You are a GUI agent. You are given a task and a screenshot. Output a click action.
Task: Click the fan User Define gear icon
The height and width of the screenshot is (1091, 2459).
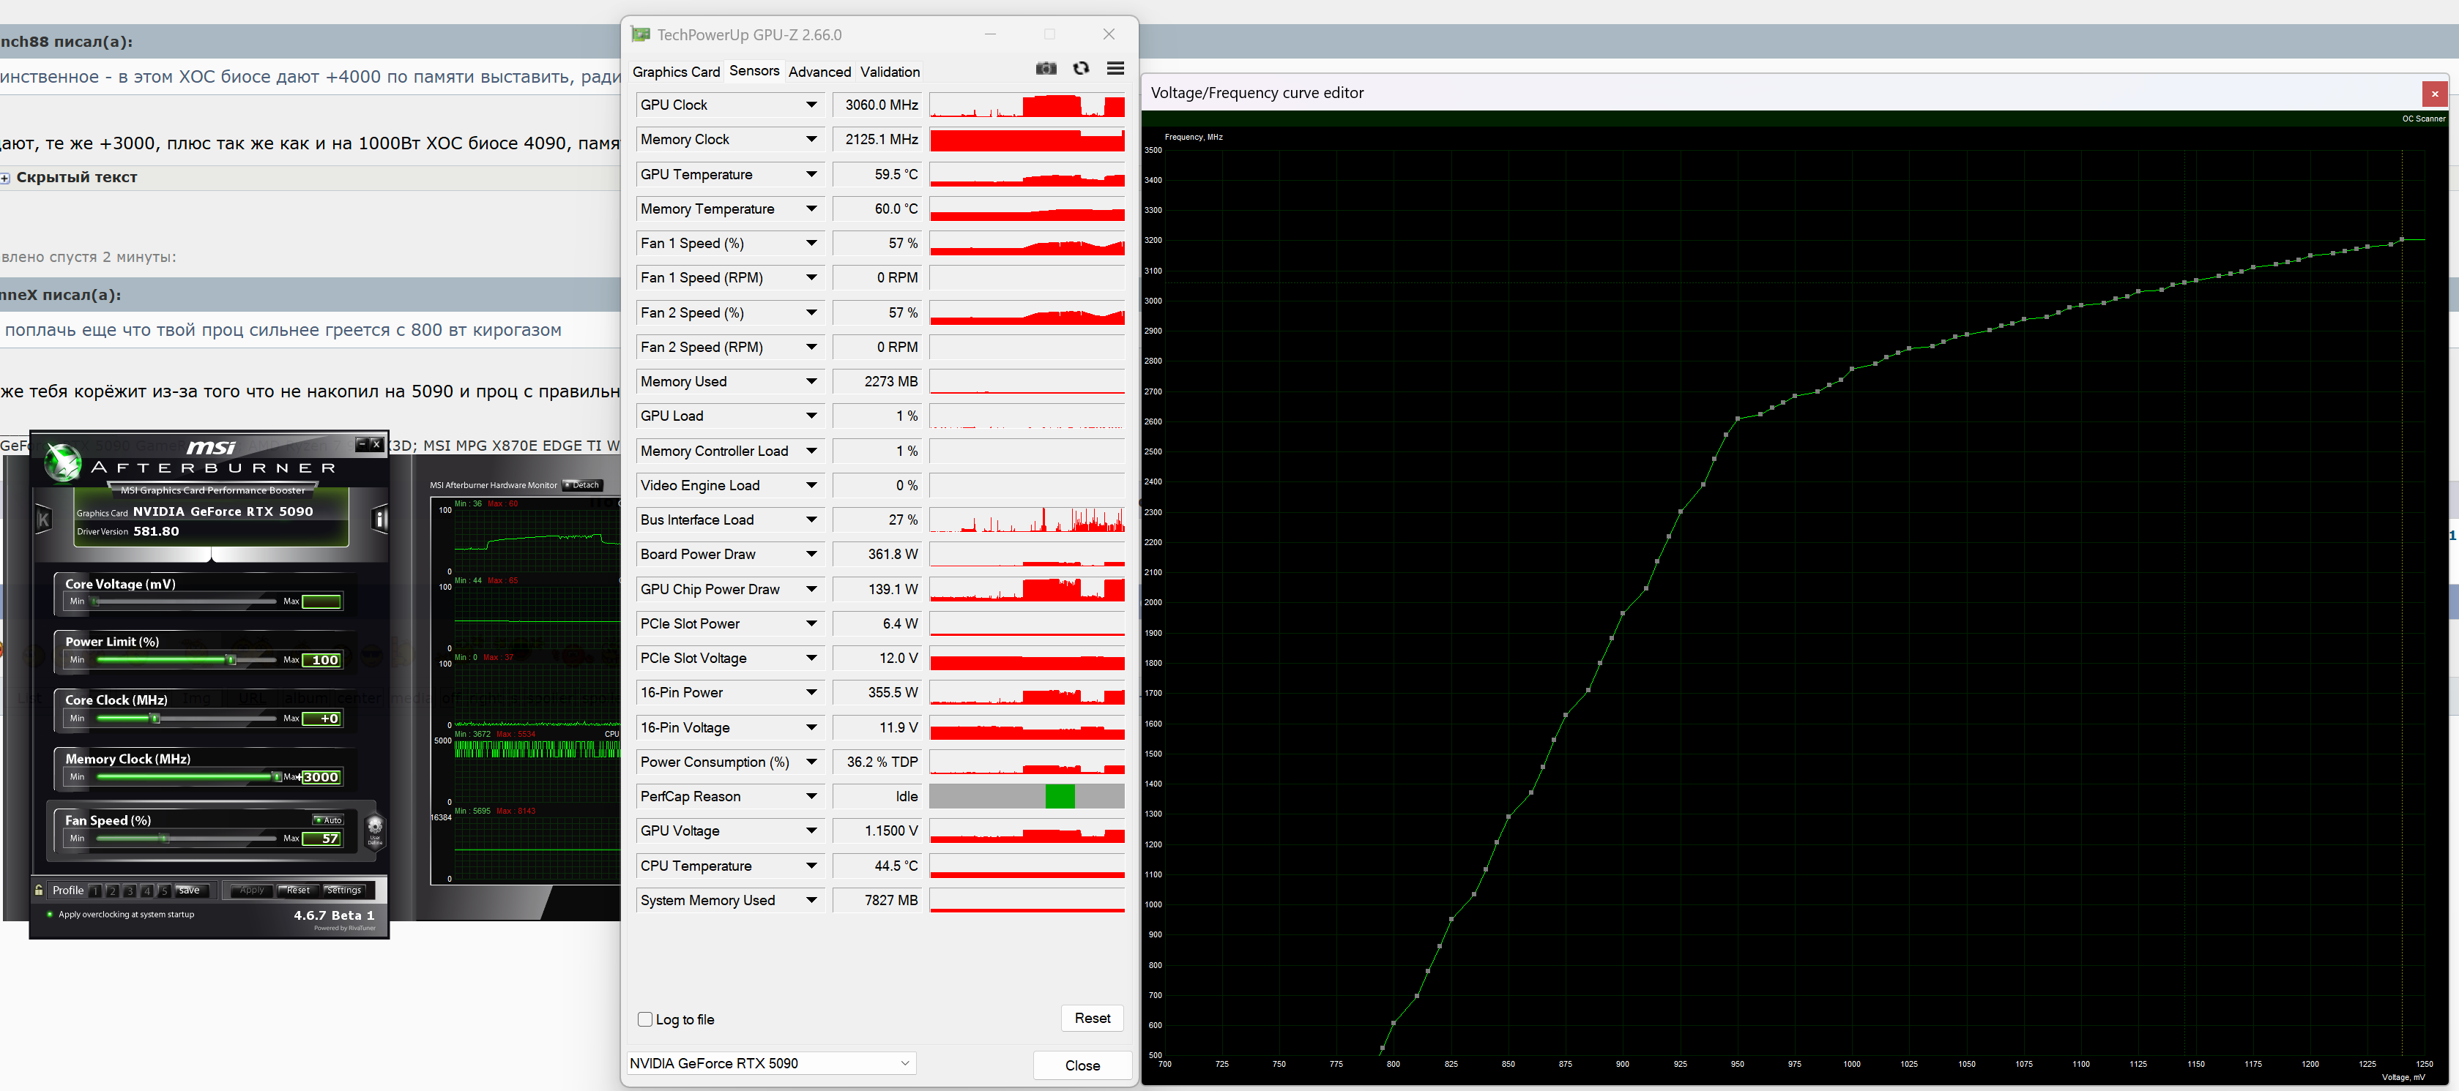[x=375, y=828]
